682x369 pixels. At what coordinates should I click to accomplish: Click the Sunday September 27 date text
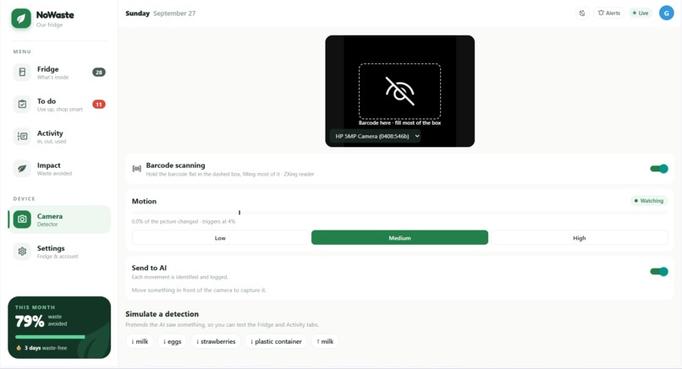(161, 14)
